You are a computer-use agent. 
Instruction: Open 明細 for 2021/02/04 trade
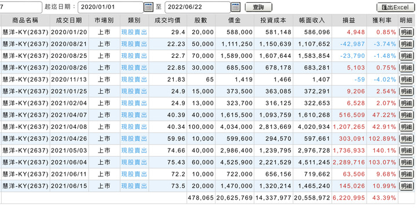407,103
